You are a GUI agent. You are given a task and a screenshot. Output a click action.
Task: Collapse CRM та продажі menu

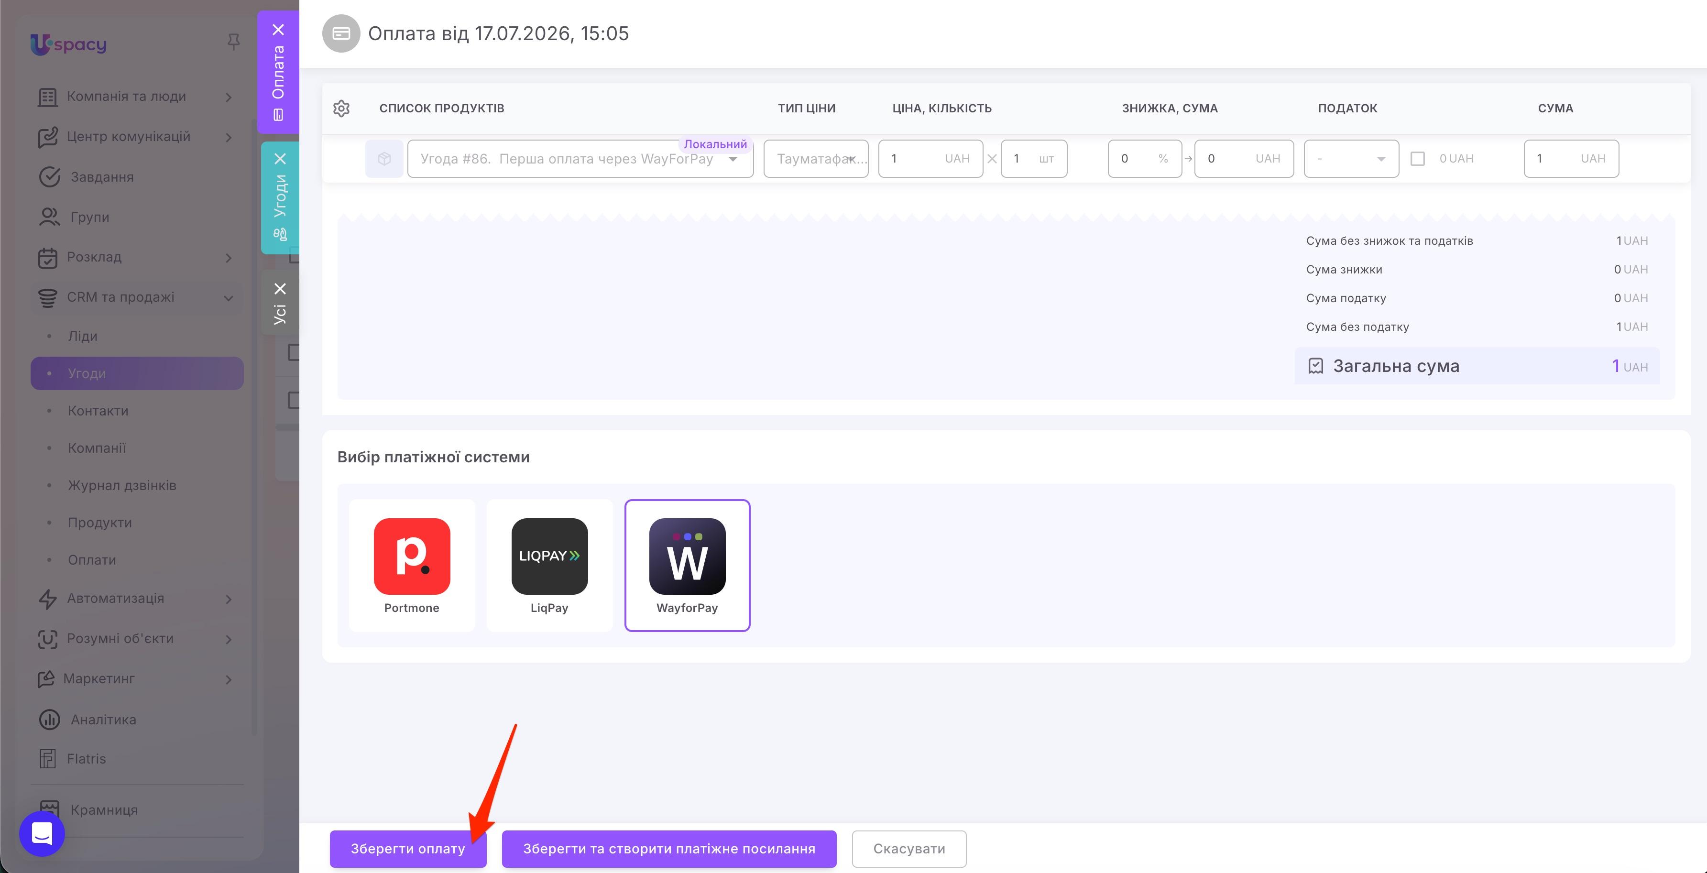229,298
